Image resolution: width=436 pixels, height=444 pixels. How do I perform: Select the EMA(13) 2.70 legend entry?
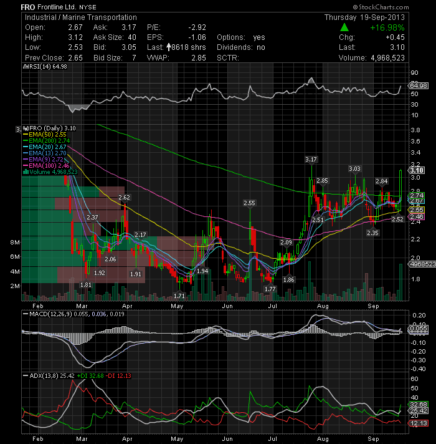45,153
